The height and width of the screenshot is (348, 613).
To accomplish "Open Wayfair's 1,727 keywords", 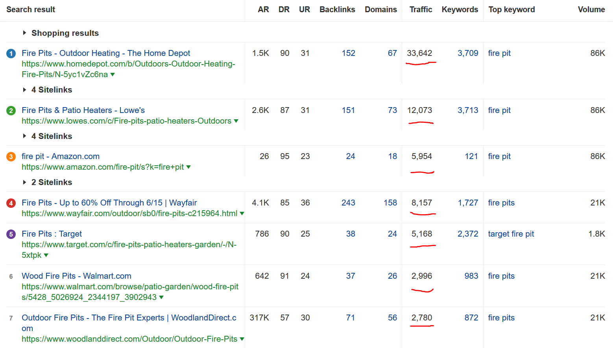I will point(468,203).
